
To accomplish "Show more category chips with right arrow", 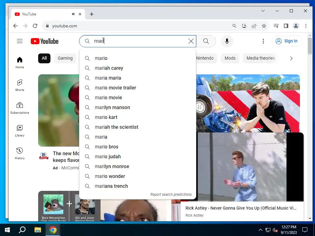I will pos(291,58).
